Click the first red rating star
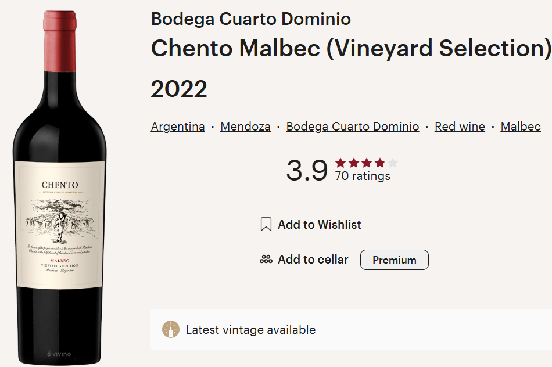Viewport: 552px width, 367px height. click(340, 163)
